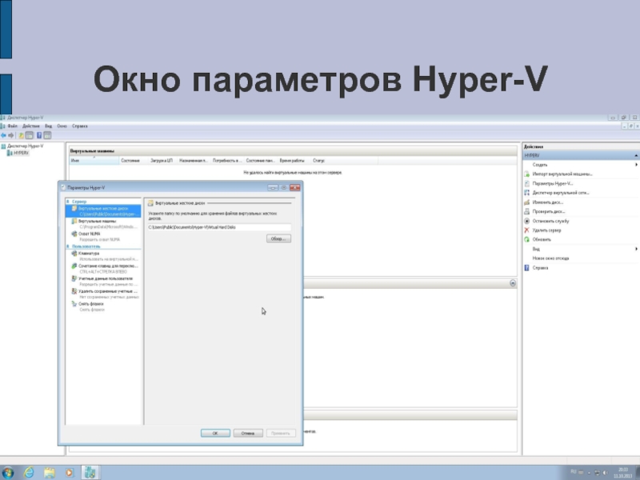Click the Import virtual machine icon
Viewport: 640px width, 480px height.
526,174
